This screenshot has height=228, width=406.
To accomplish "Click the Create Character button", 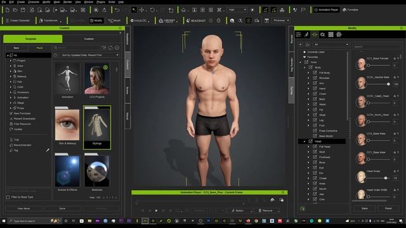I will pos(18,20).
